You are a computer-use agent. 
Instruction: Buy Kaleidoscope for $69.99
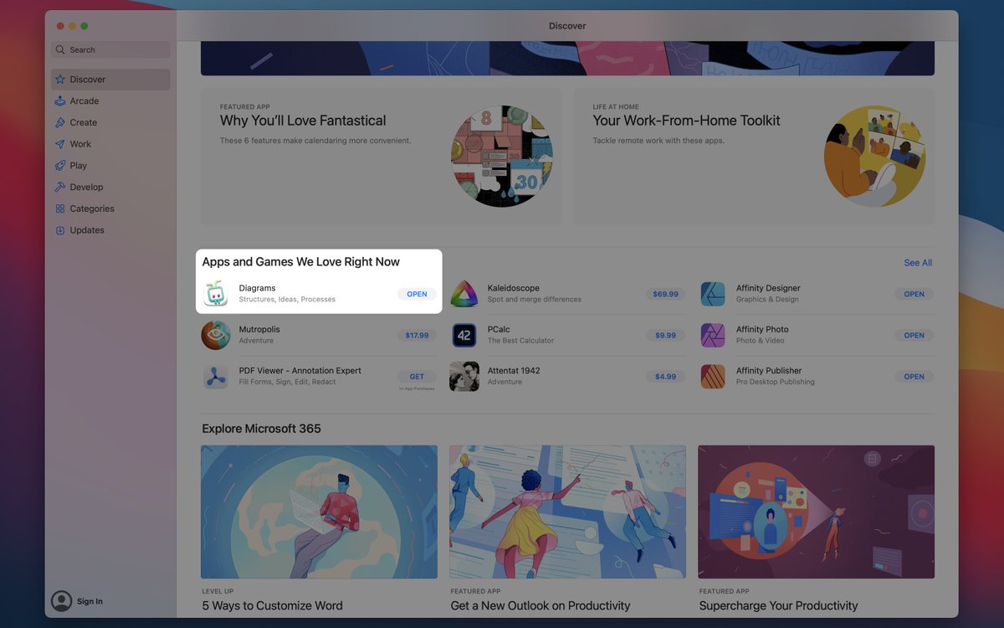(665, 294)
